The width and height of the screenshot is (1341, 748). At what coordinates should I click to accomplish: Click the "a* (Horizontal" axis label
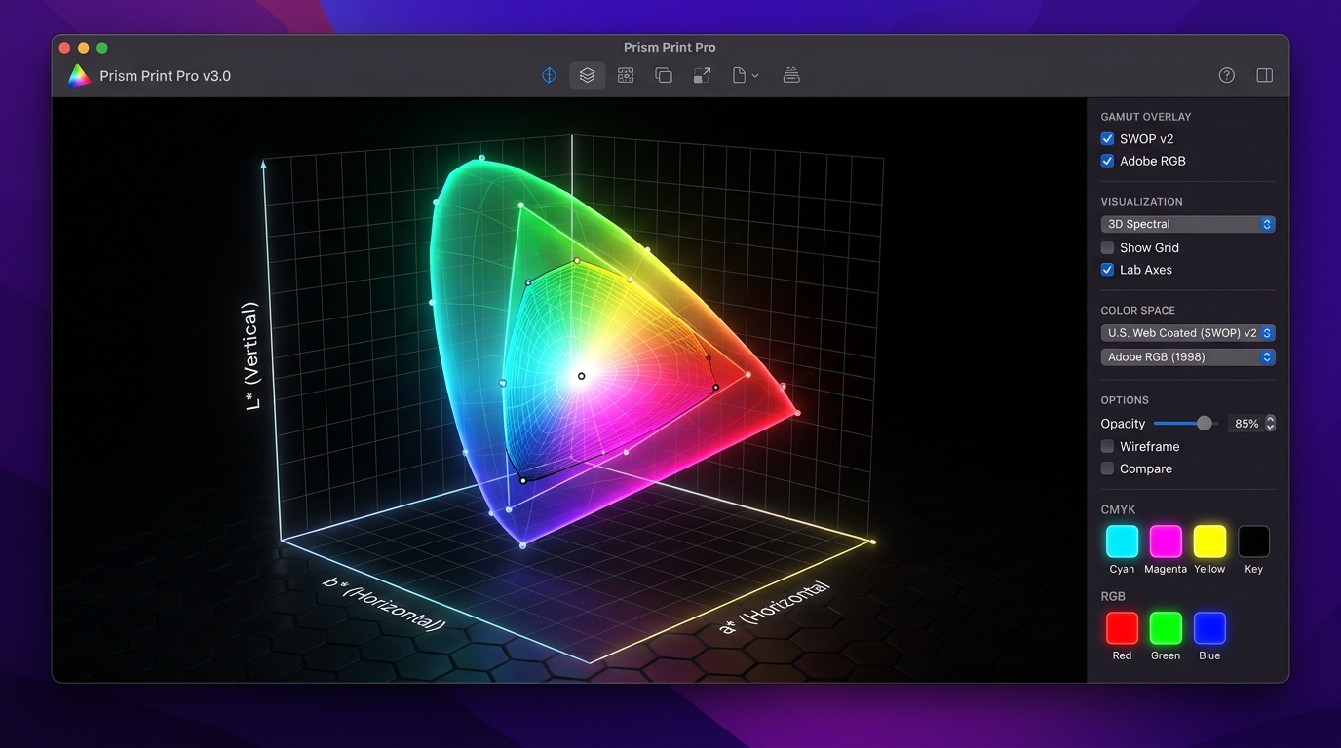tap(775, 608)
